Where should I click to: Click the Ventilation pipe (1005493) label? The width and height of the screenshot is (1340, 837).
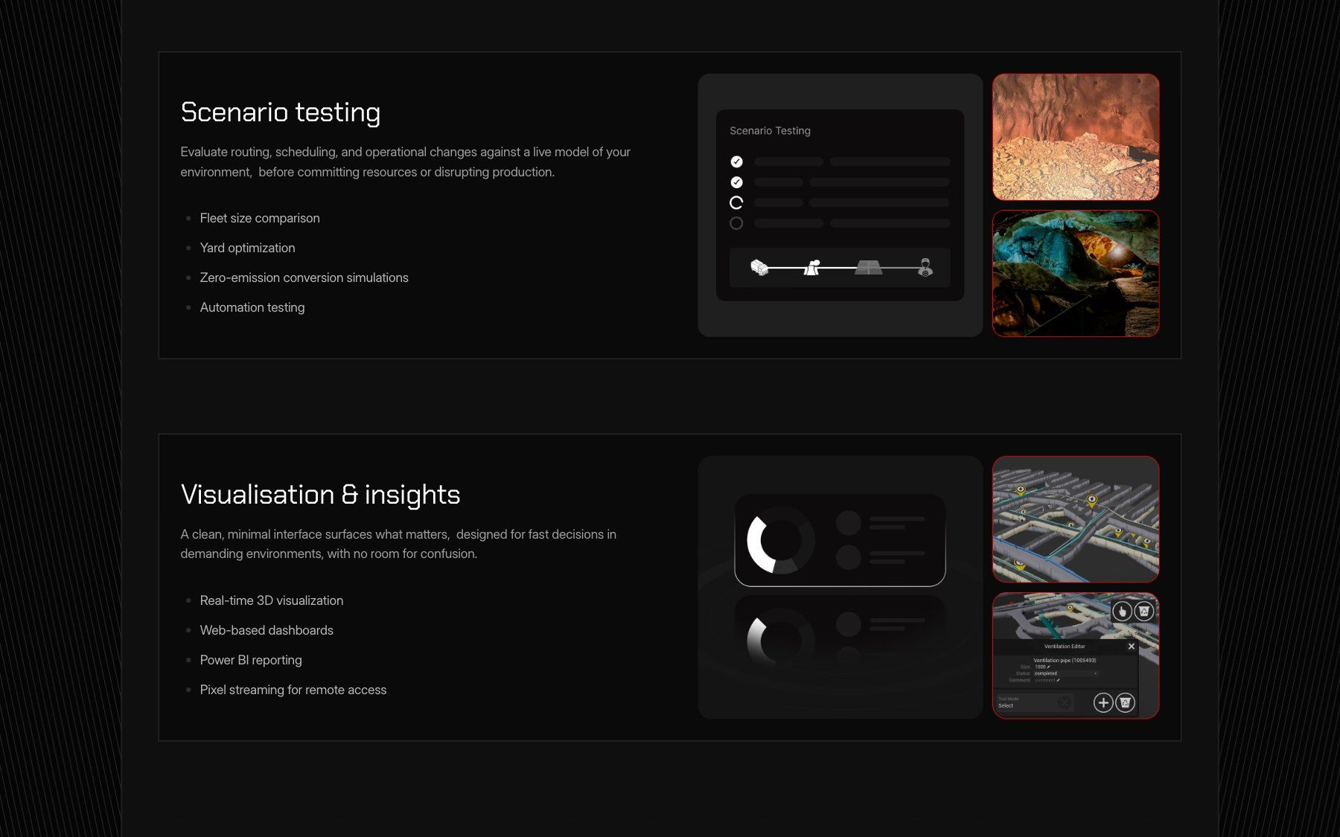[1065, 660]
